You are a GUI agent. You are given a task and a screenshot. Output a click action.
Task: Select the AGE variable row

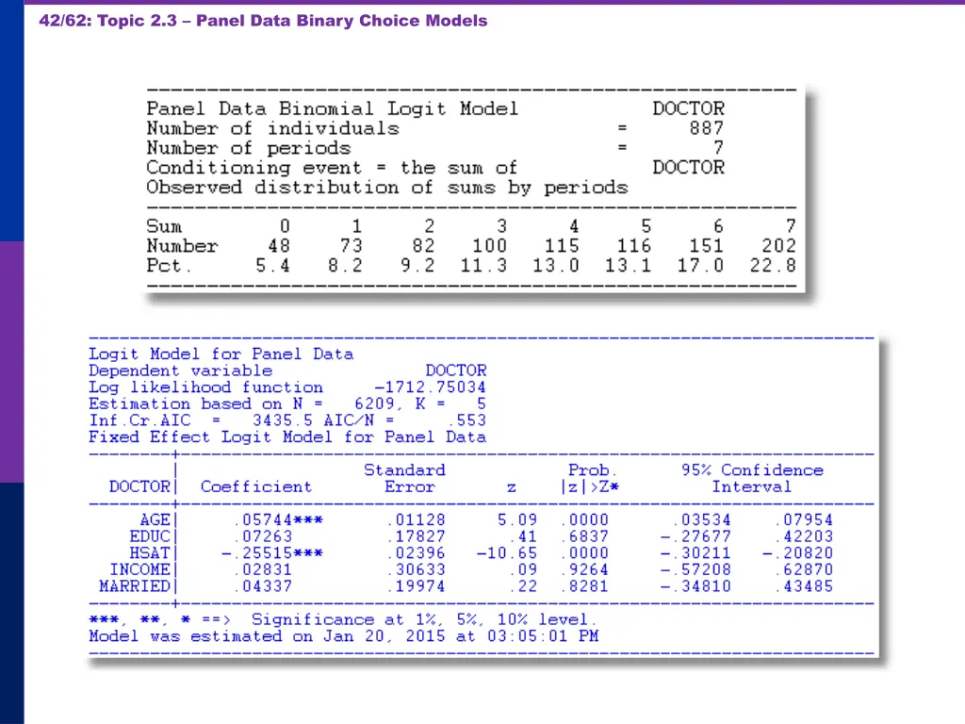pos(153,519)
